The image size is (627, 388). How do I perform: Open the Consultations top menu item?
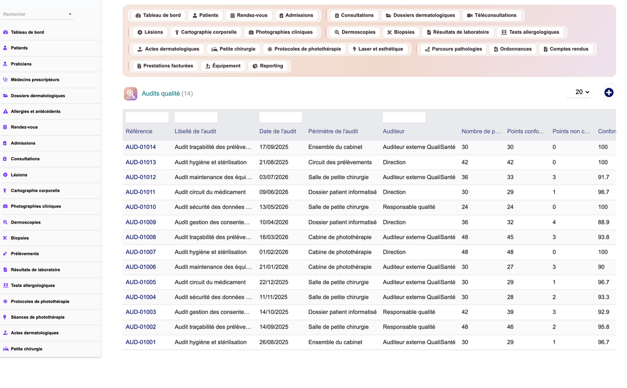354,16
